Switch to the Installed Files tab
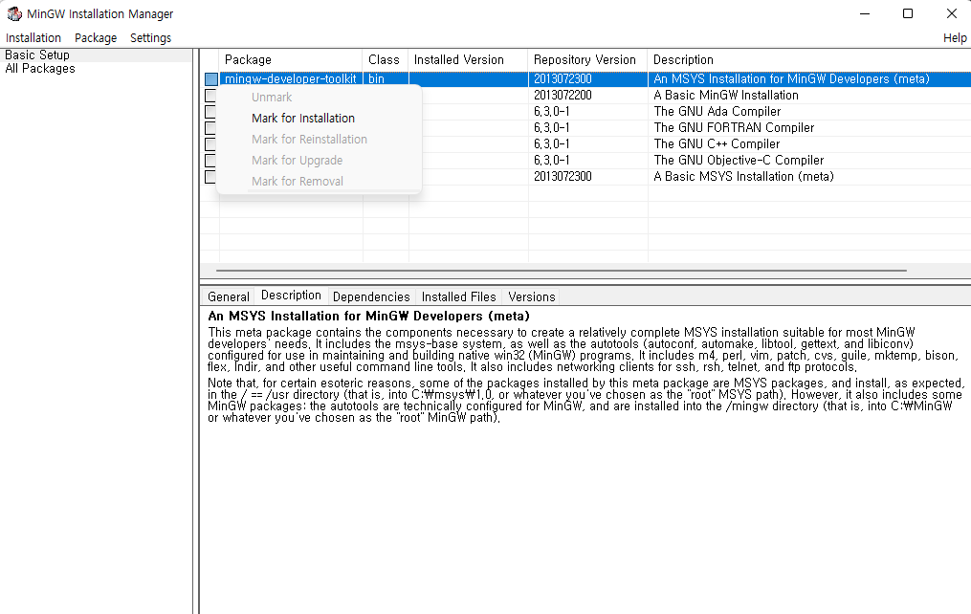Screen dimensions: 971x614 click(x=459, y=296)
